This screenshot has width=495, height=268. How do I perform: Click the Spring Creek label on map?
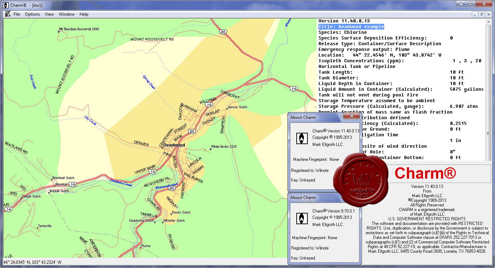pos(149,82)
